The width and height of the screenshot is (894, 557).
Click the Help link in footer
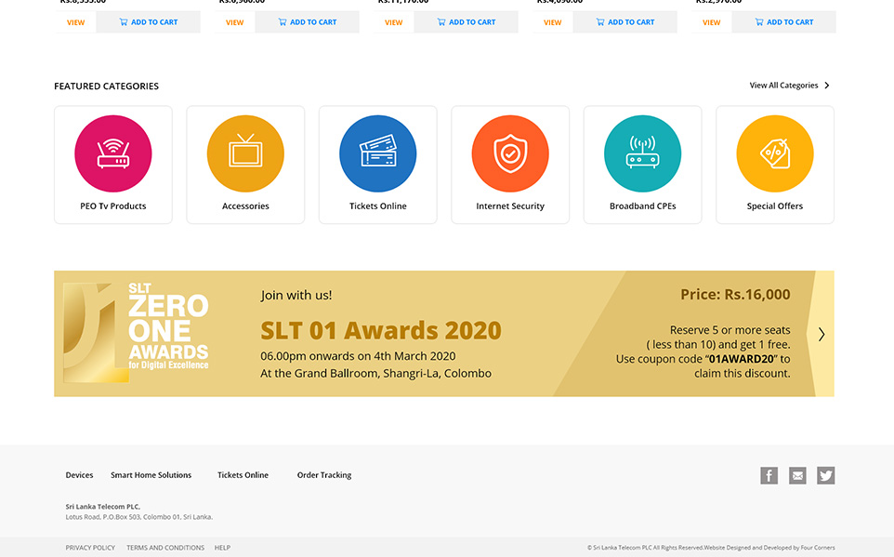[x=222, y=548]
